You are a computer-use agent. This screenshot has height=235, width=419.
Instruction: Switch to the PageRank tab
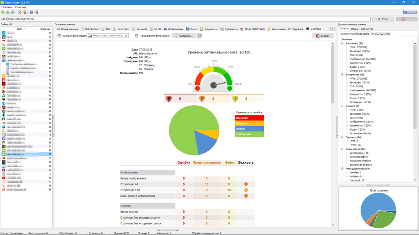pos(296,29)
